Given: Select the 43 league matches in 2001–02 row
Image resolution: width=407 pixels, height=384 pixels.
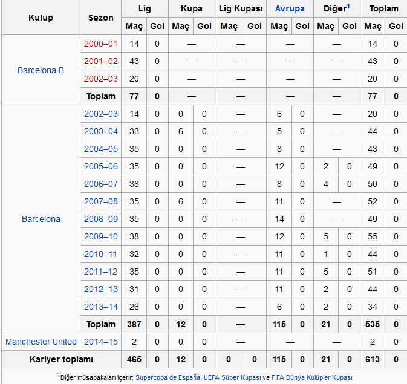Looking at the screenshot, I should (134, 61).
